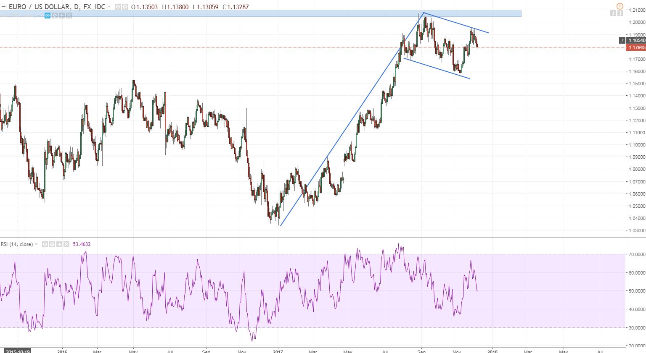Collapse the EURO / US DOLLAR legend box
646x353 pixels.
click(3, 7)
